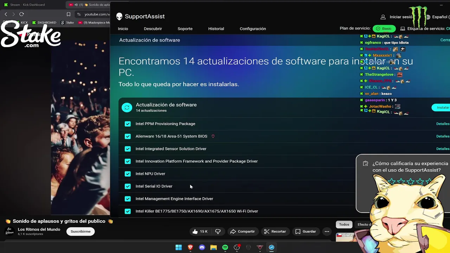
Task: Open OBS Studio from the taskbar
Action: click(237, 247)
